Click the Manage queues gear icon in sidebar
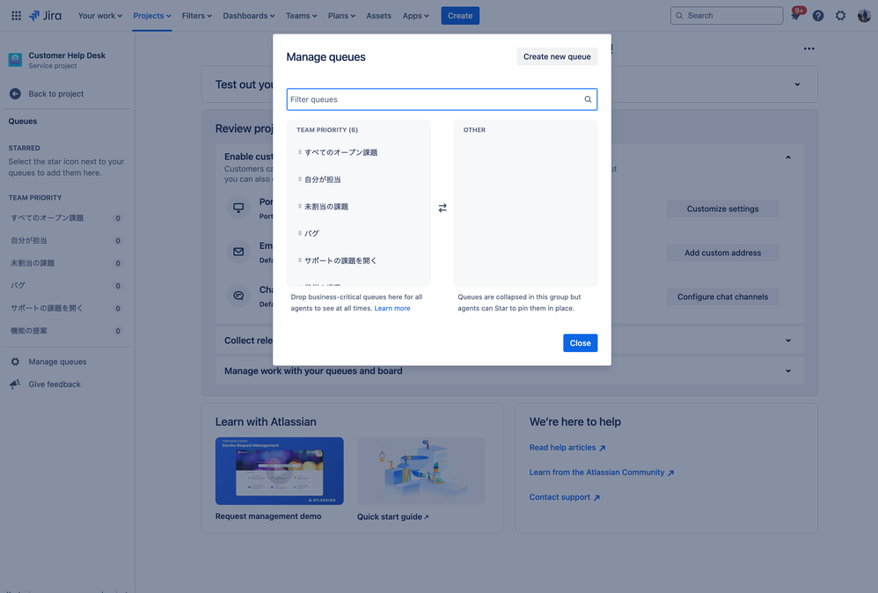The image size is (878, 593). [15, 362]
